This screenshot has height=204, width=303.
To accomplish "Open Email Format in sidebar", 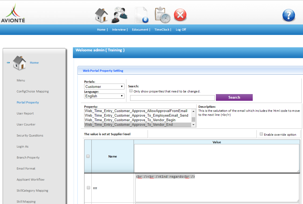I will click(26, 169).
